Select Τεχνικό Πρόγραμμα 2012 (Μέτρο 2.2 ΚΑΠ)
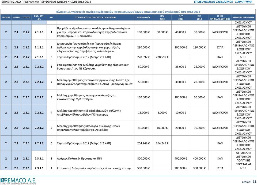Viewport: 257px width, 185px height. [x=84, y=143]
